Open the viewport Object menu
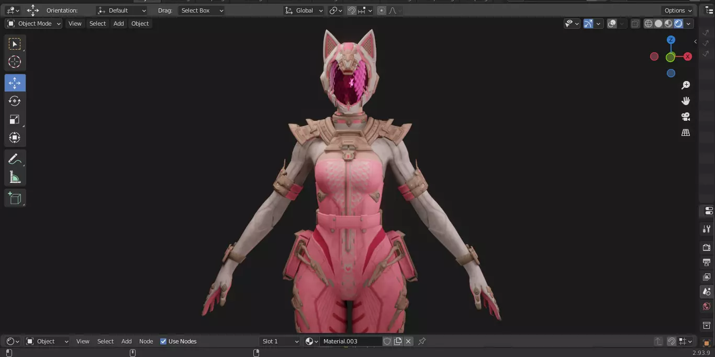This screenshot has height=357, width=715. tap(140, 24)
